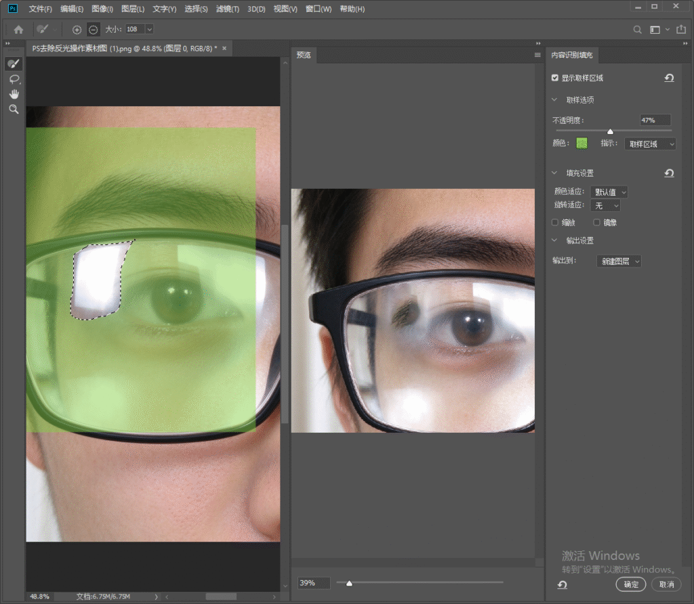This screenshot has width=694, height=604.
Task: Open the 预览 panel menu icon
Action: [537, 55]
